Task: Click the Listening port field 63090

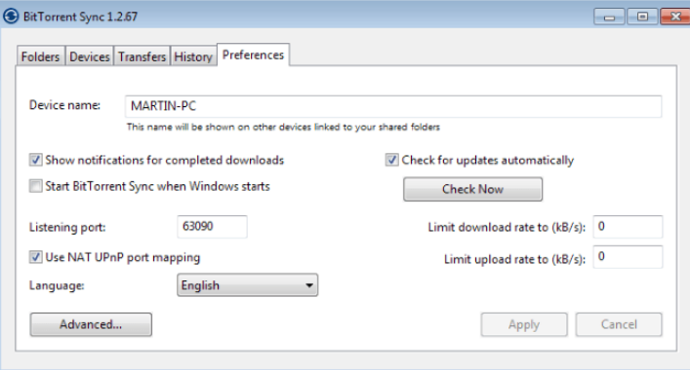Action: tap(212, 227)
